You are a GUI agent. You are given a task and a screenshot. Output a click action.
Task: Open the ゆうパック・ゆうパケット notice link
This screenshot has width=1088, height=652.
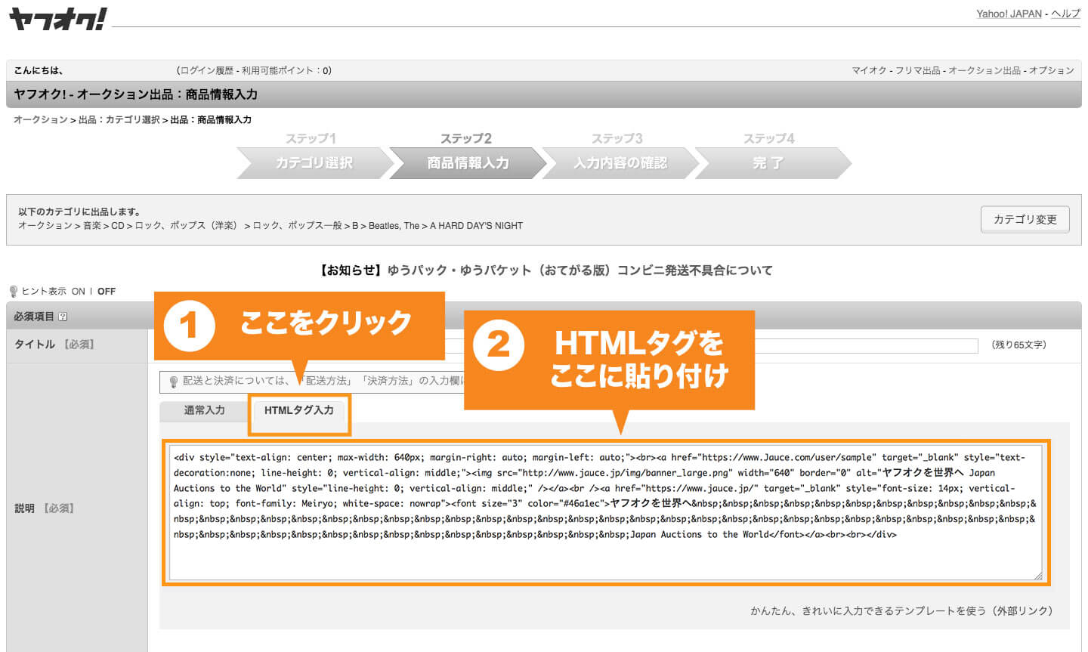[x=546, y=270]
